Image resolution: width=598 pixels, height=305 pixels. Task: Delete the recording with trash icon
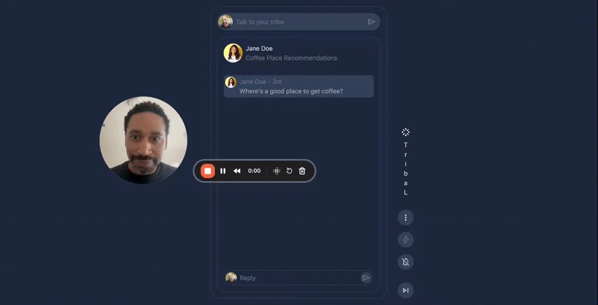click(302, 171)
